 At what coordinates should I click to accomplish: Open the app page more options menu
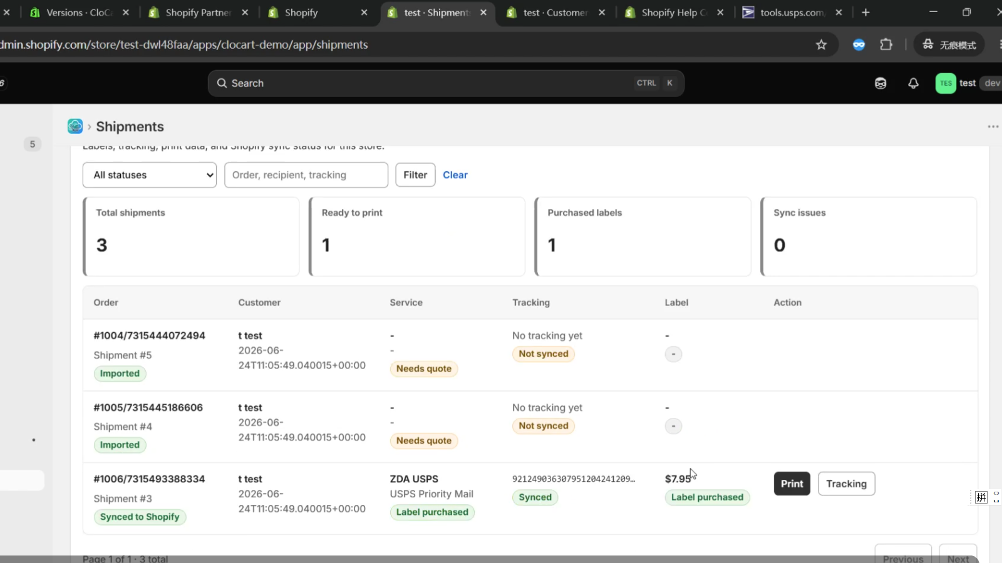(x=993, y=126)
